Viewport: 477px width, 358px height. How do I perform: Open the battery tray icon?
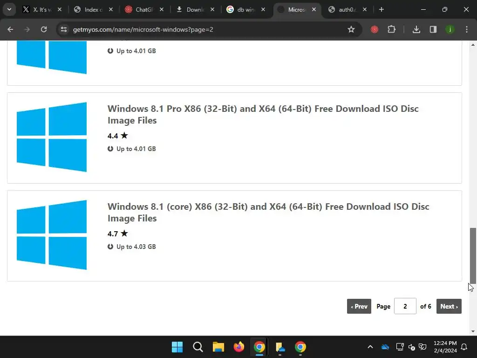click(x=422, y=347)
